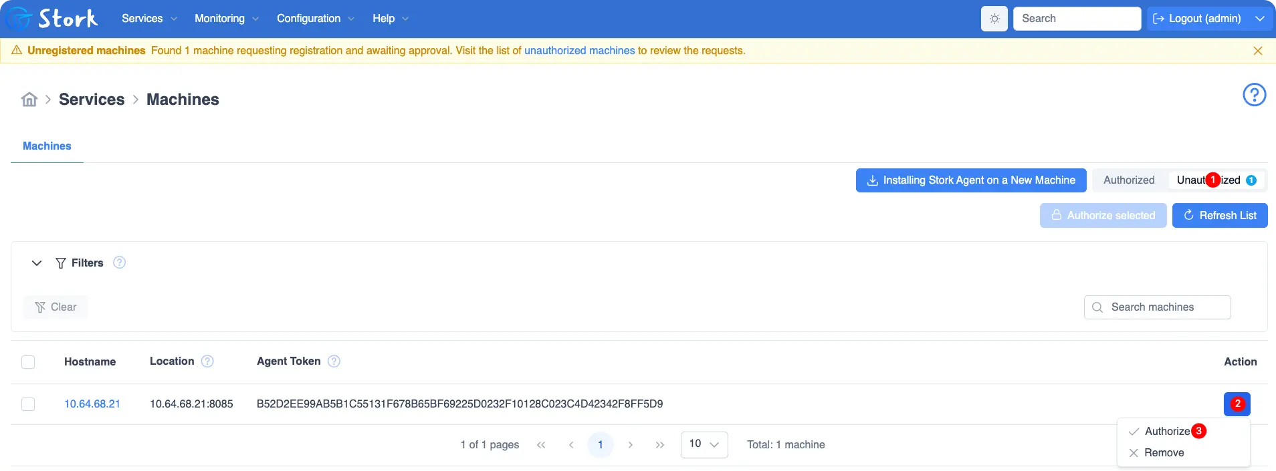Select Remove in the action menu
The height and width of the screenshot is (471, 1276).
[1164, 453]
